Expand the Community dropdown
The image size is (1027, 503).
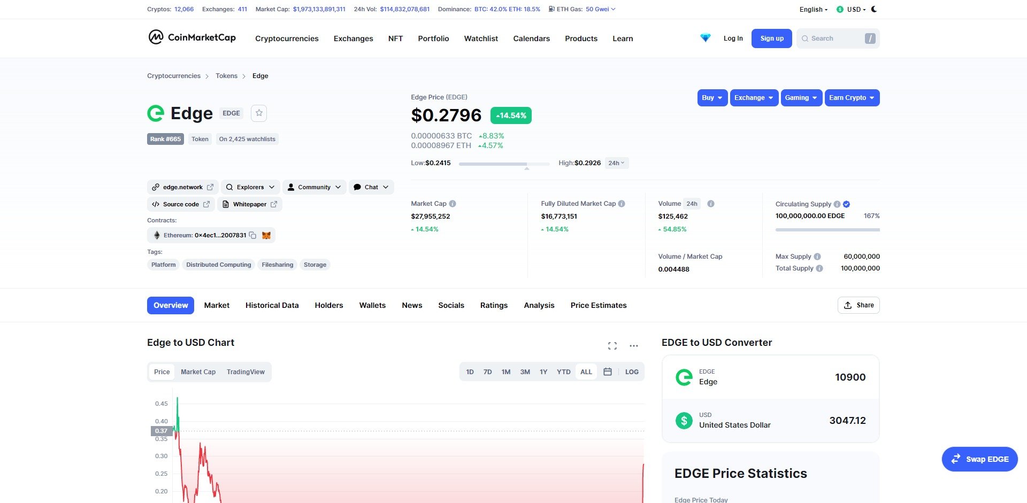point(314,187)
